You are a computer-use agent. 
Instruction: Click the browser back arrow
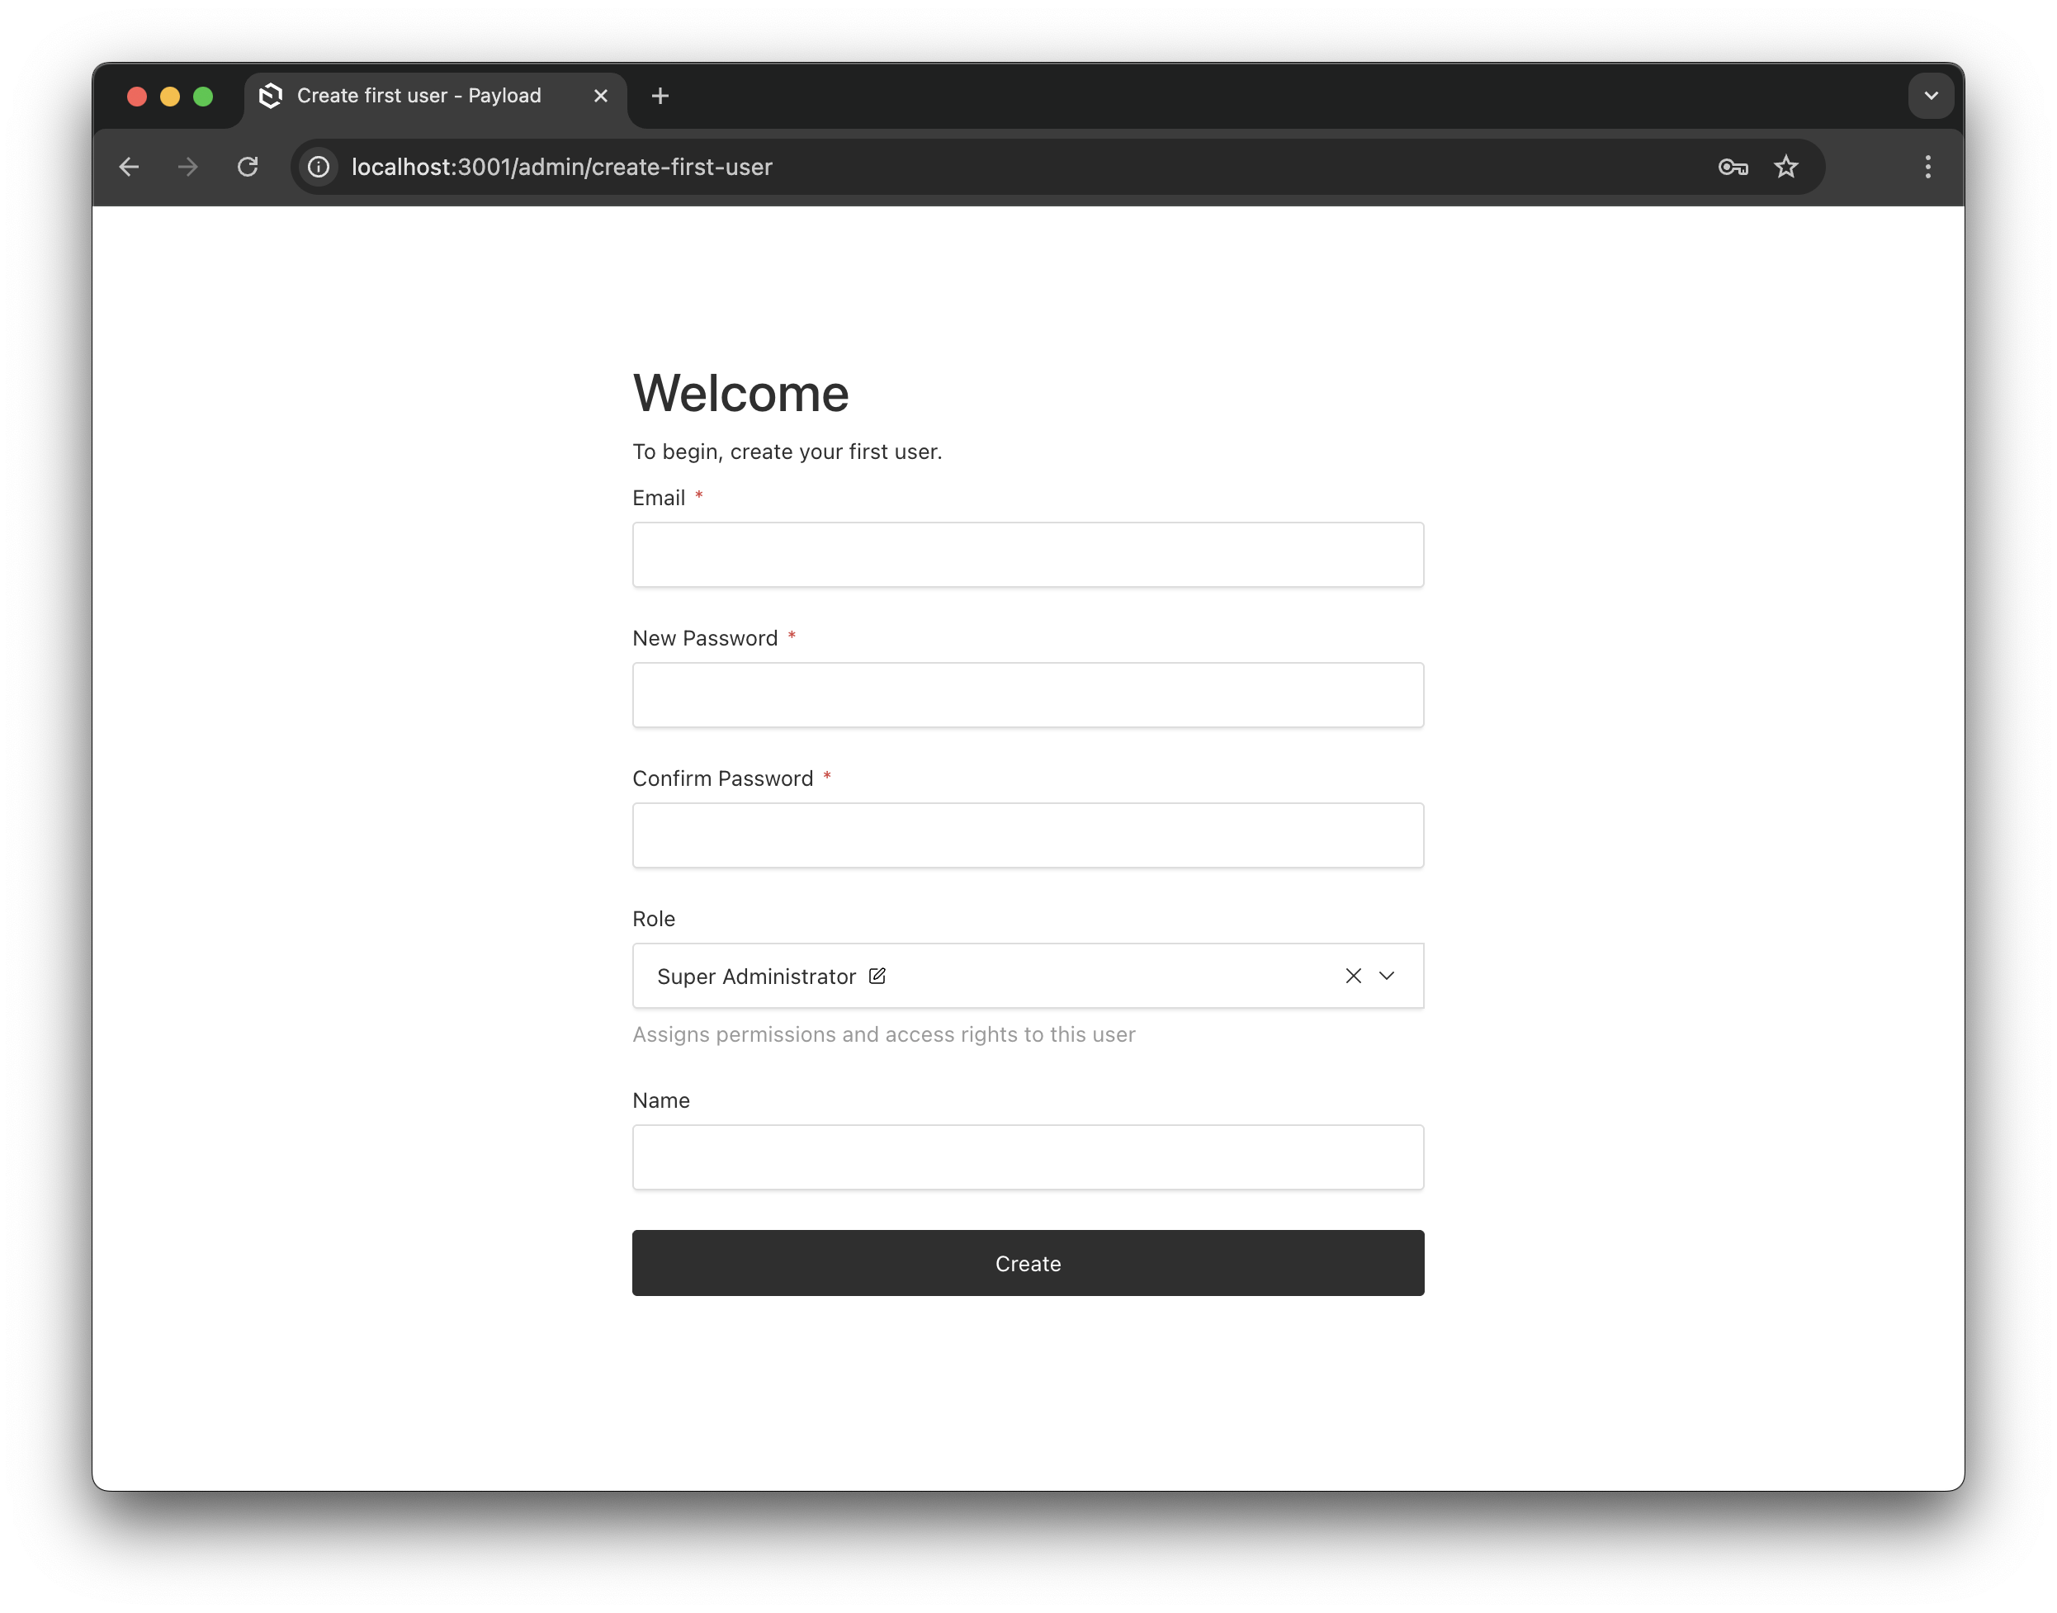130,167
